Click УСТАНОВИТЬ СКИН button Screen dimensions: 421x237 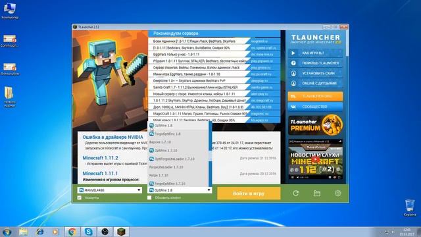[316, 73]
